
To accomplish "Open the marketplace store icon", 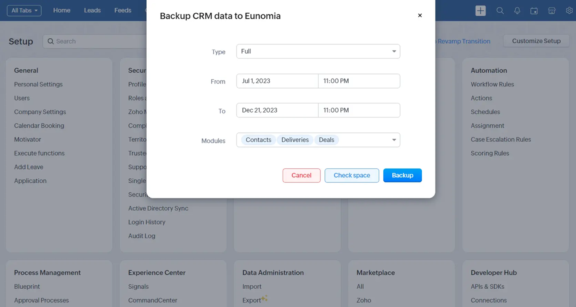I will 551,11.
